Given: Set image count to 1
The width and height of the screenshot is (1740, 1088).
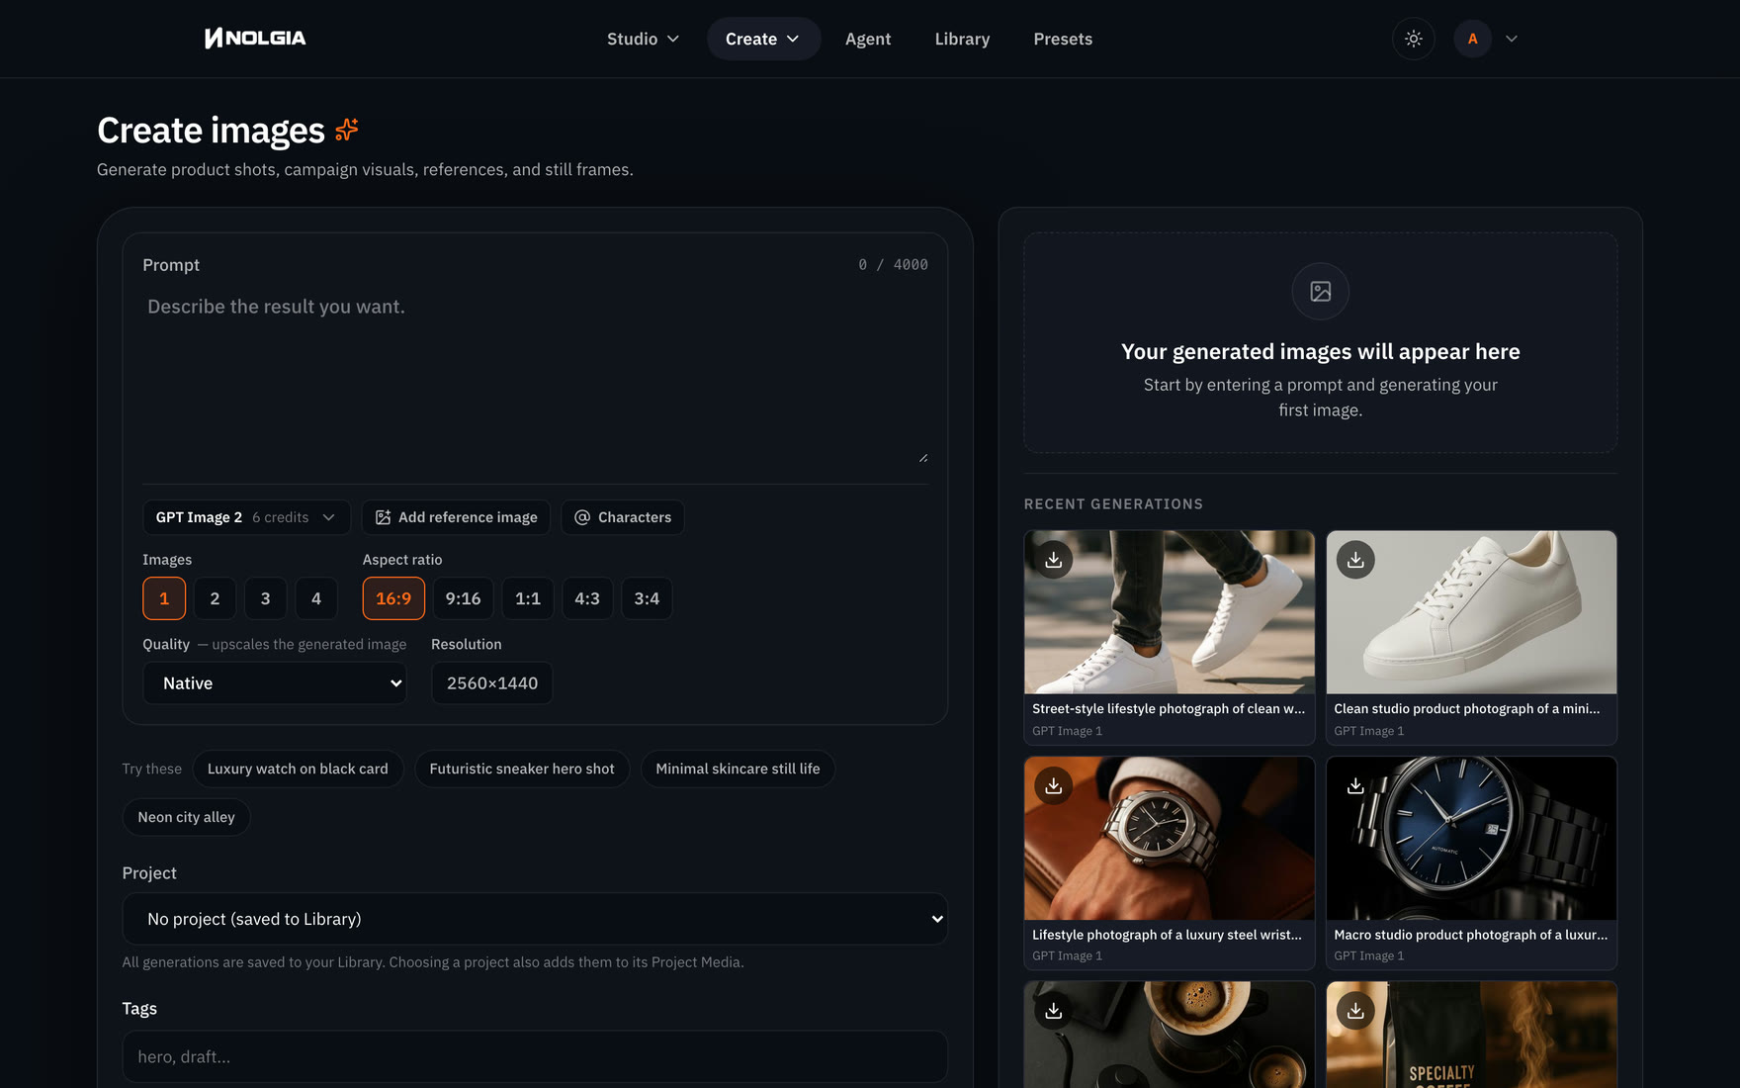Looking at the screenshot, I should [x=164, y=598].
